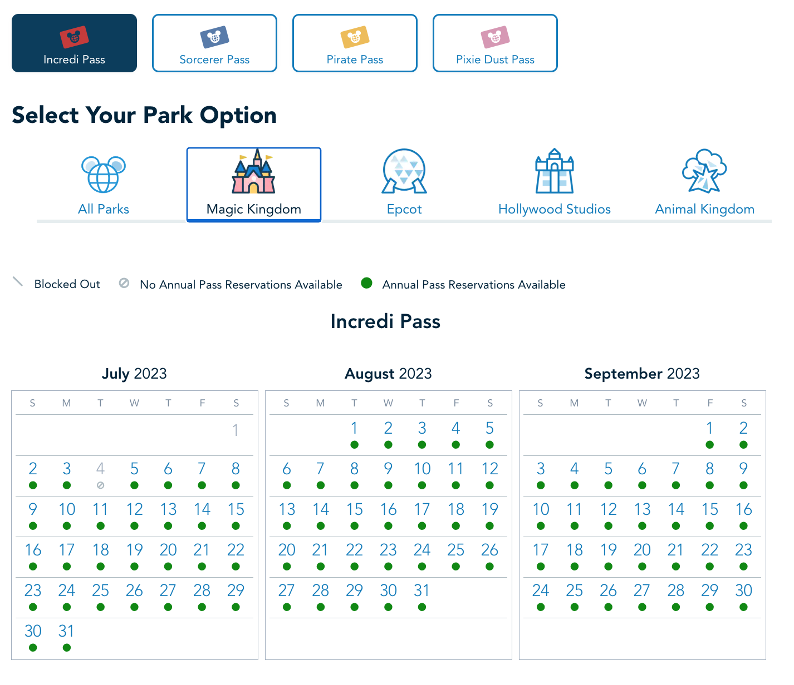Click the blue Sorcerer Pass card icon
This screenshot has height=685, width=794.
coord(214,37)
